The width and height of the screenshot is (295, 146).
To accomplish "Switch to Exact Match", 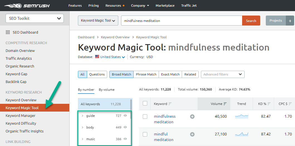I will click(170, 74).
